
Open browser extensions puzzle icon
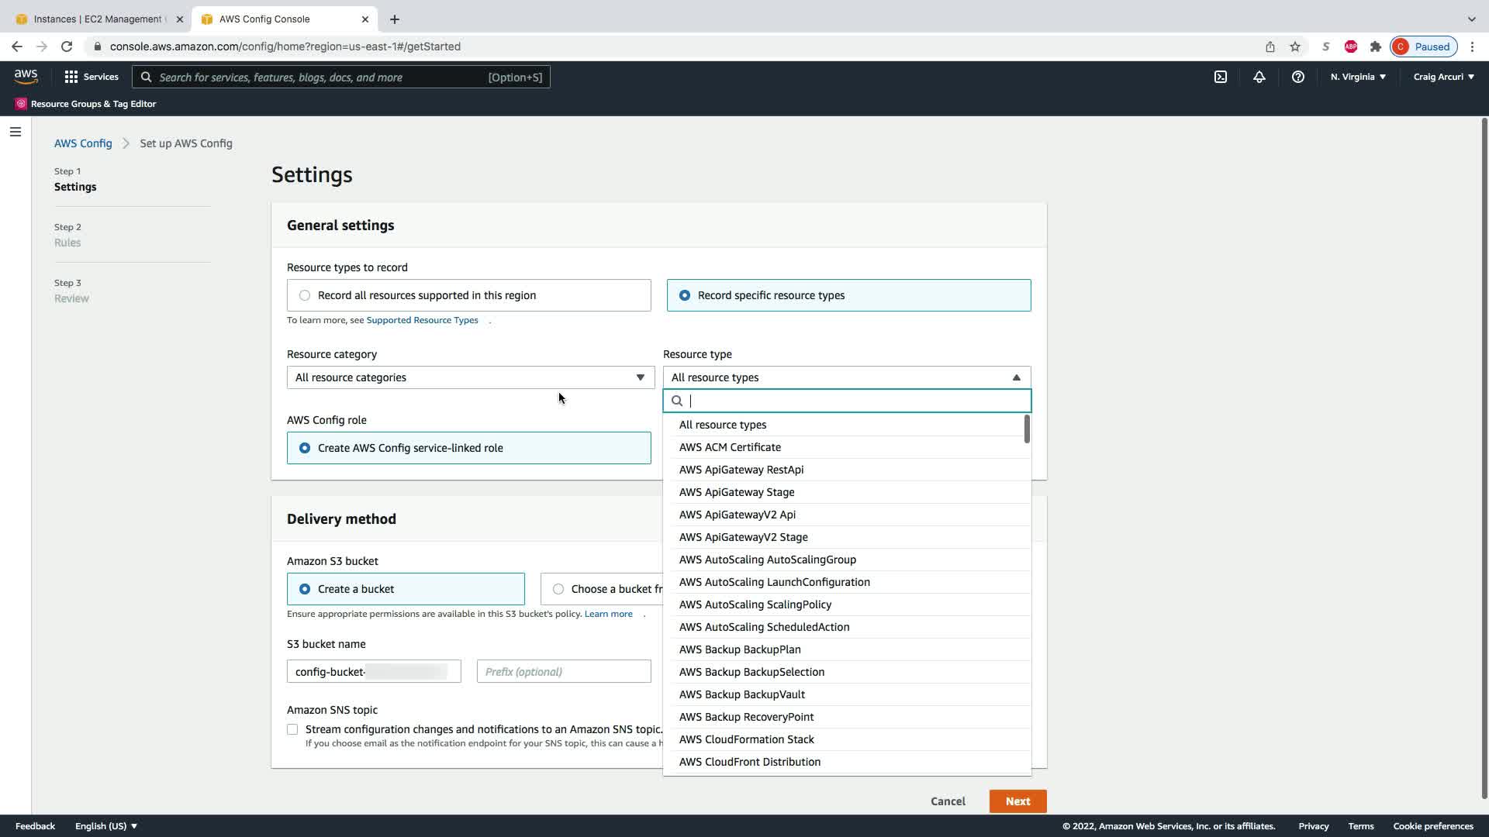coord(1375,46)
